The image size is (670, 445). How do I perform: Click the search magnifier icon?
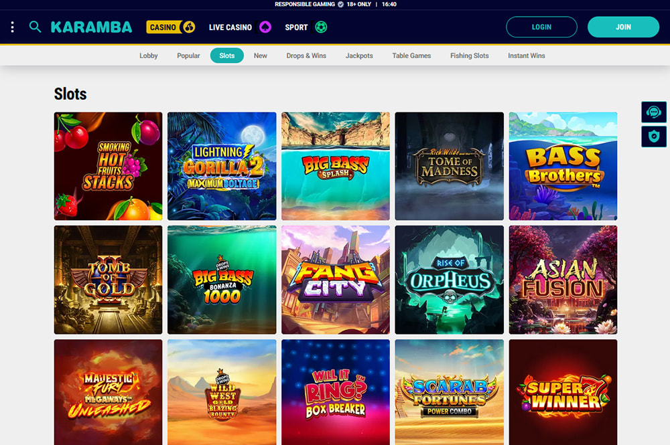coord(35,27)
